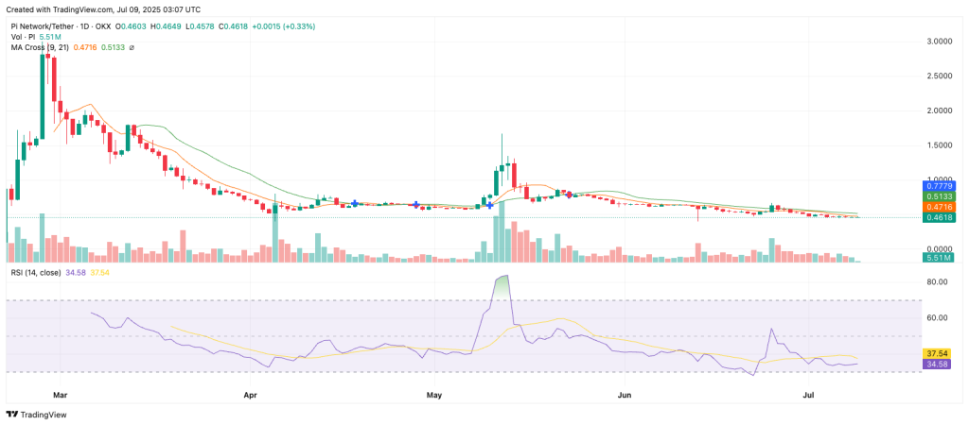This screenshot has height=425, width=969.
Task: Click the MA Cross hidden-value ∅ icon
Action: (x=132, y=47)
